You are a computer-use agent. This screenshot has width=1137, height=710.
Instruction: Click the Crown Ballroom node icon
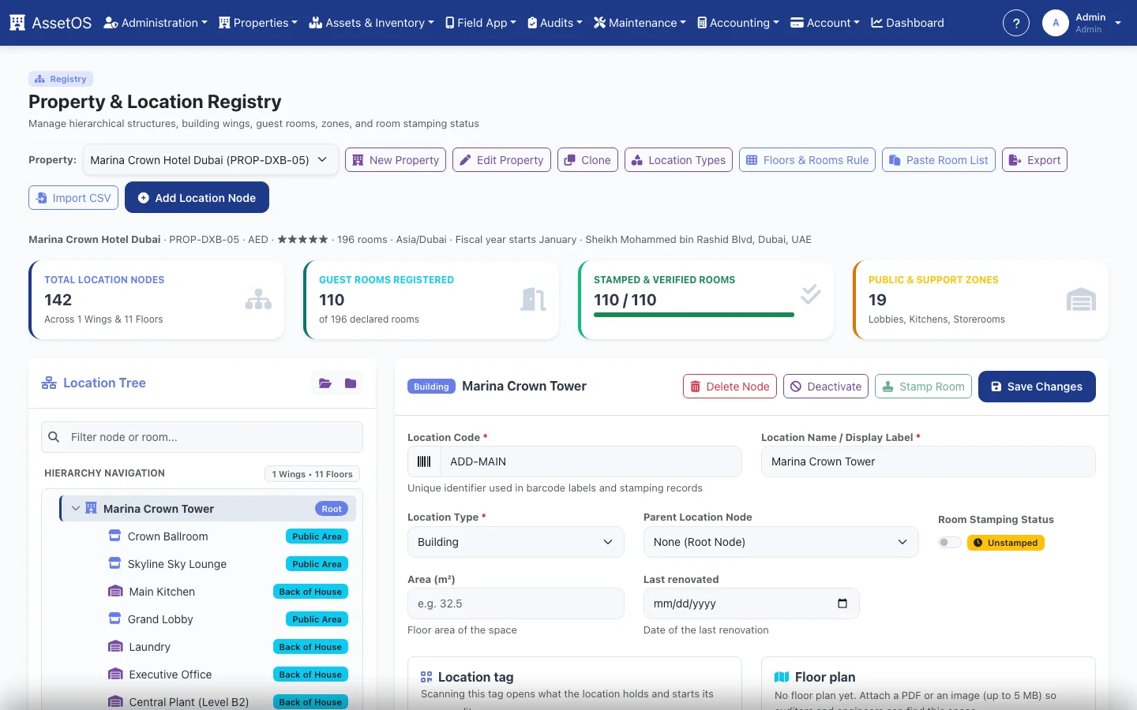(114, 536)
